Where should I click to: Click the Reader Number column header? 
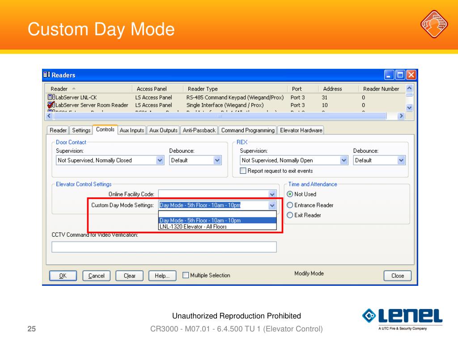(381, 89)
